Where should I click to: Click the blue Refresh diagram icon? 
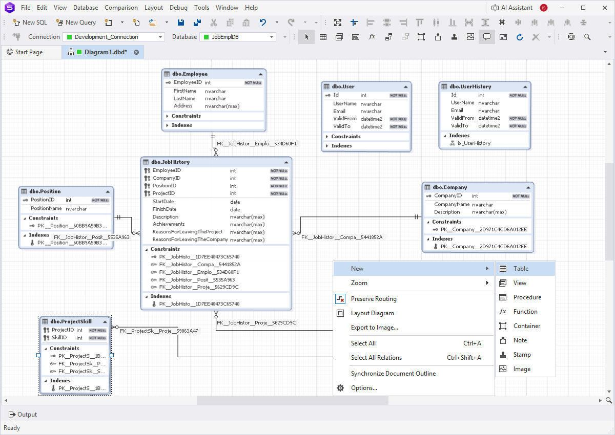520,37
